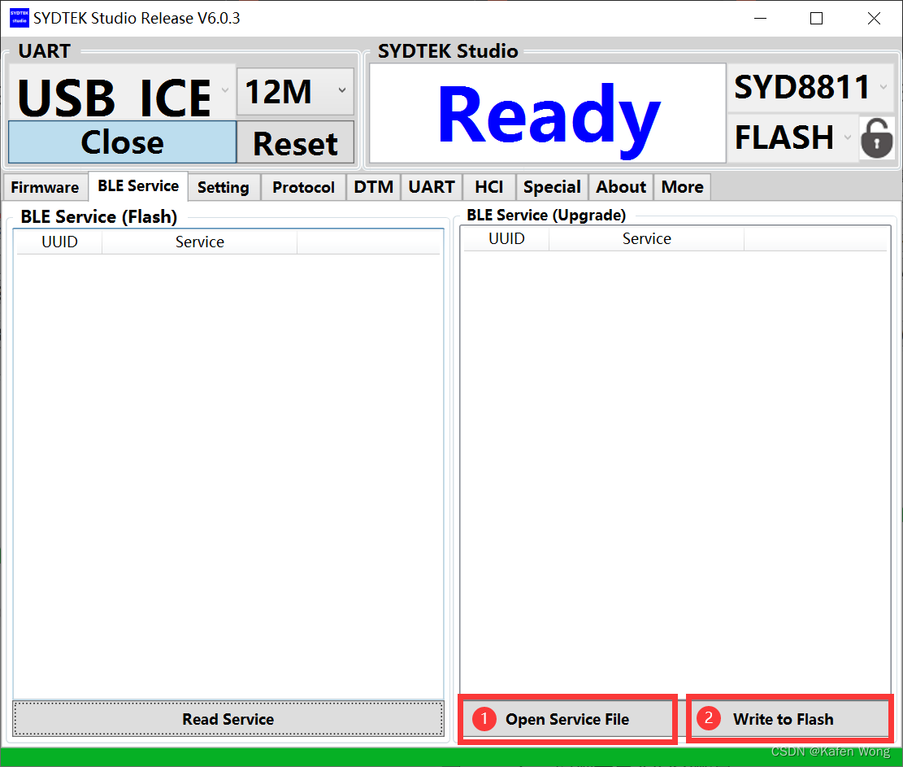This screenshot has height=767, width=903.
Task: Open the DTM tab
Action: click(373, 187)
